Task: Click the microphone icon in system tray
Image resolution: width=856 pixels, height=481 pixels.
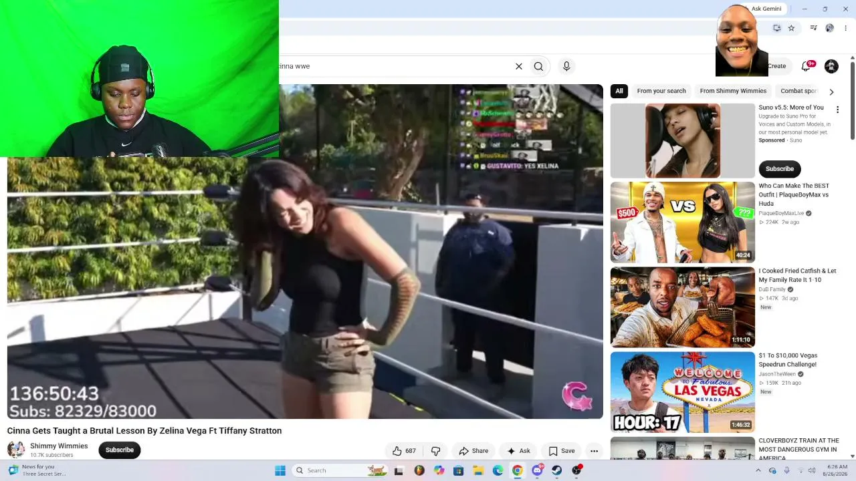Action: coord(786,470)
